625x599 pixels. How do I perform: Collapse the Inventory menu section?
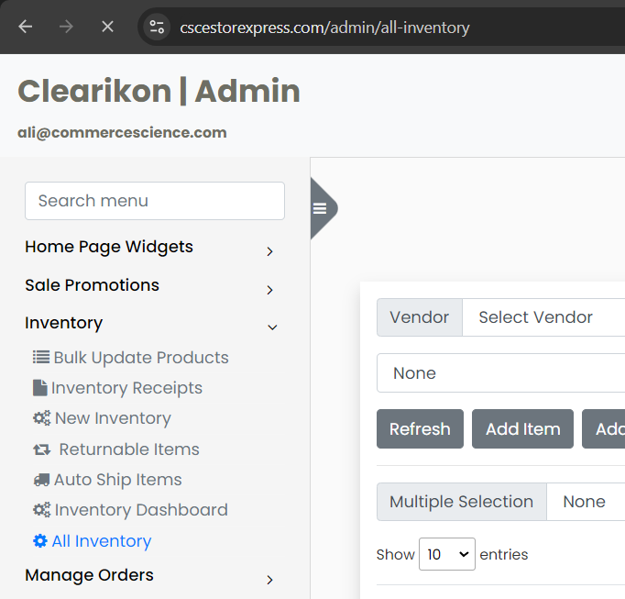tap(271, 327)
